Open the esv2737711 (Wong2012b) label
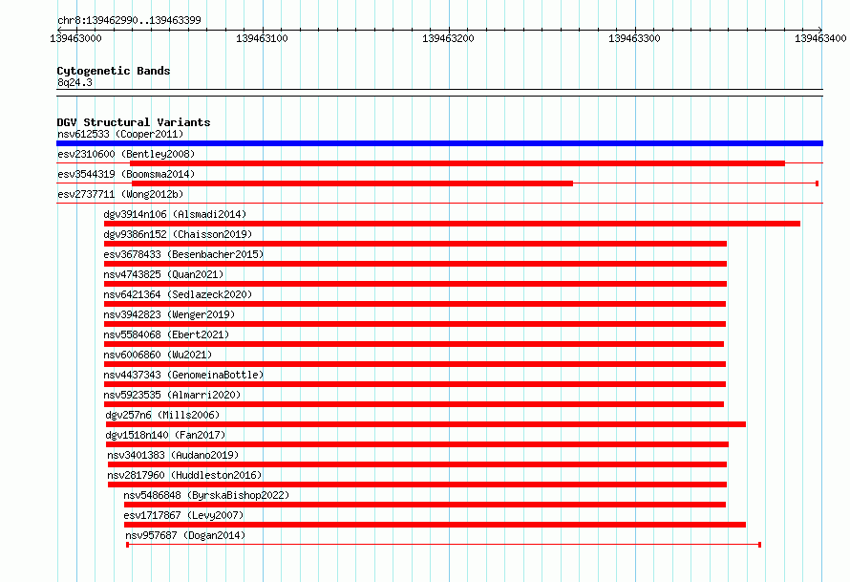Image resolution: width=850 pixels, height=582 pixels. pyautogui.click(x=120, y=194)
